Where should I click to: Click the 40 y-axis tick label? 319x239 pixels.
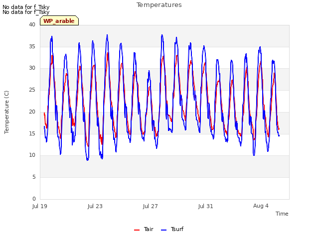tap(32, 24)
